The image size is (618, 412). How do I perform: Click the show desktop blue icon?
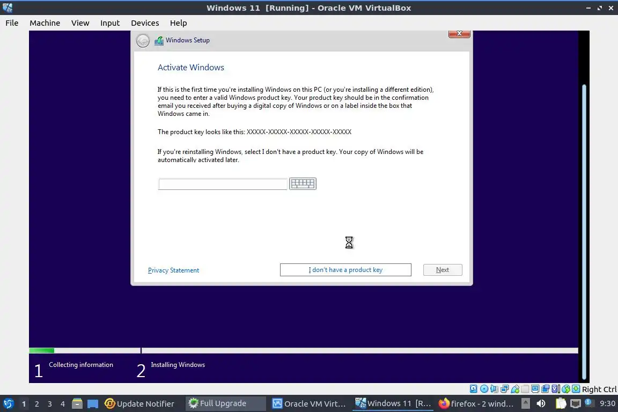pos(93,404)
